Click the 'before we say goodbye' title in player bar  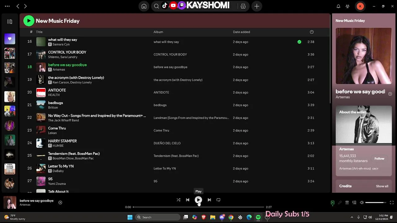(x=37, y=201)
